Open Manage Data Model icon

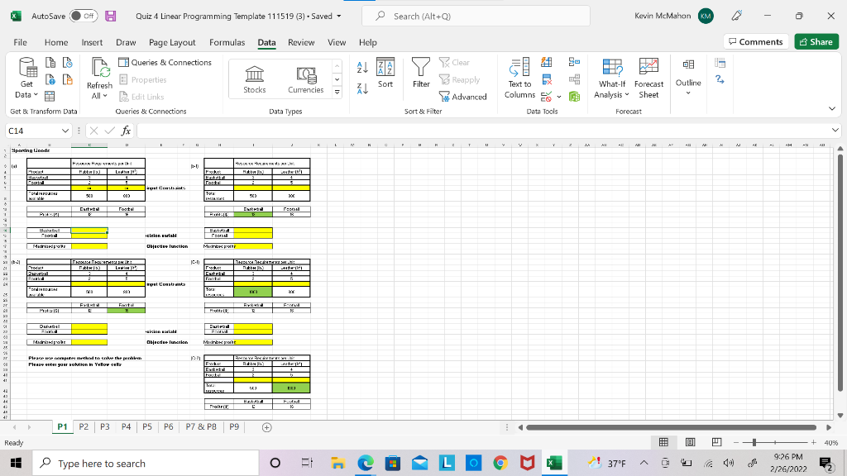[x=574, y=97]
